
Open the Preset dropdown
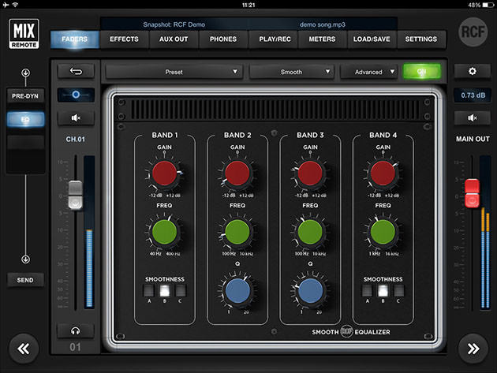174,72
